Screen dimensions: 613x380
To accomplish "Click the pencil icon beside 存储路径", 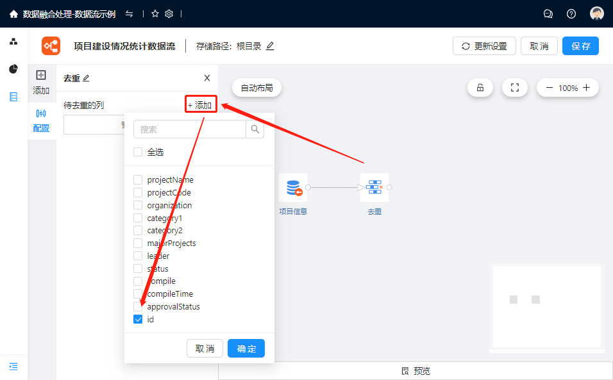I will (270, 46).
